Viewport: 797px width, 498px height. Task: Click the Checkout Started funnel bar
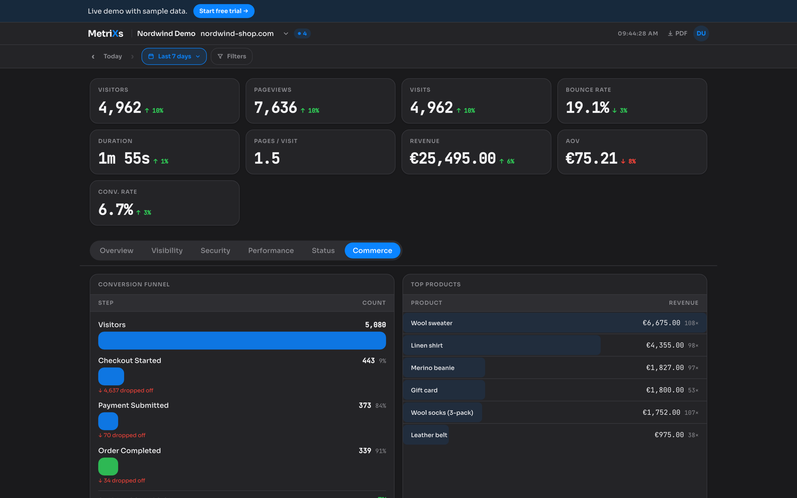click(111, 376)
